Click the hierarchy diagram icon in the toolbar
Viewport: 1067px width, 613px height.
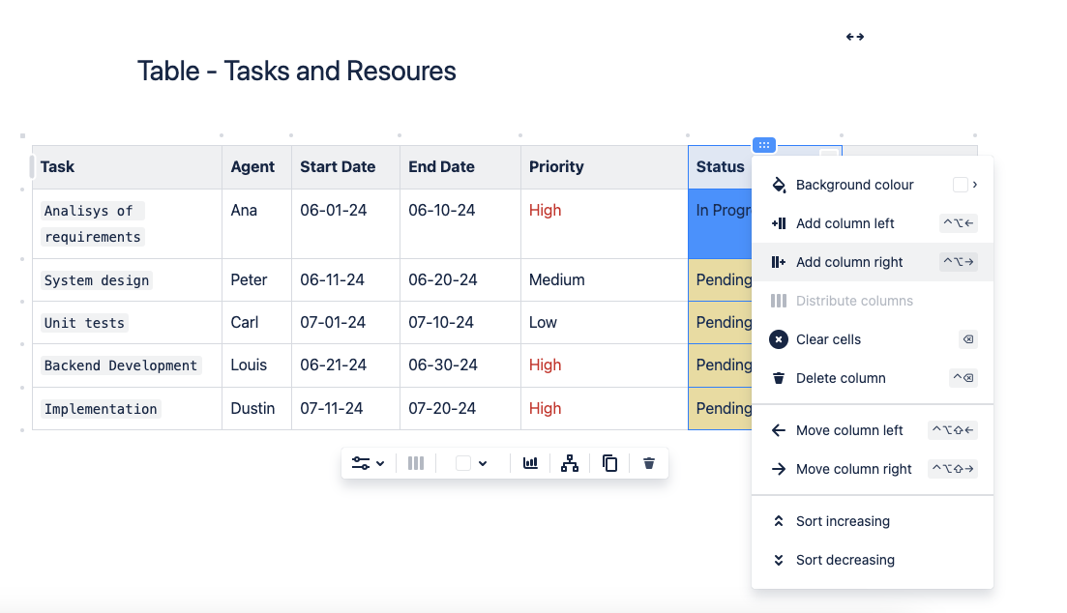(570, 463)
